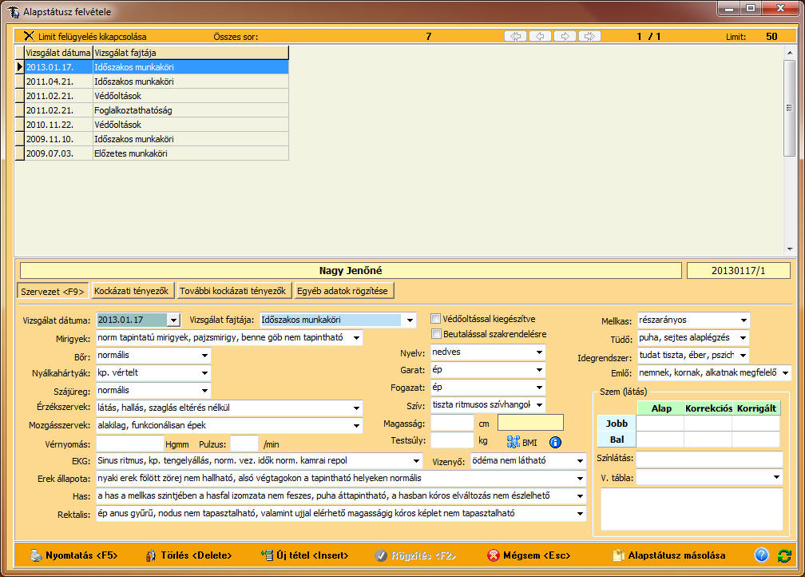805x577 pixels.
Task: Click the Magasság input field
Action: tap(452, 424)
